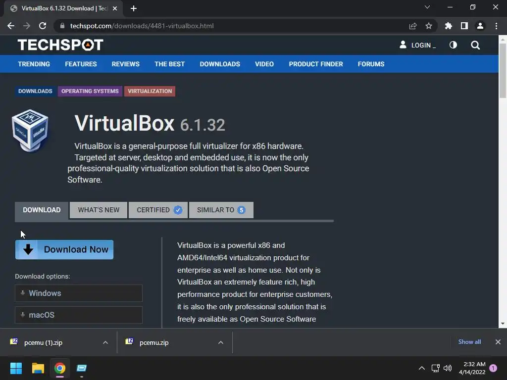Open the PRODUCT FINDER nav item
The image size is (507, 380).
(x=316, y=64)
